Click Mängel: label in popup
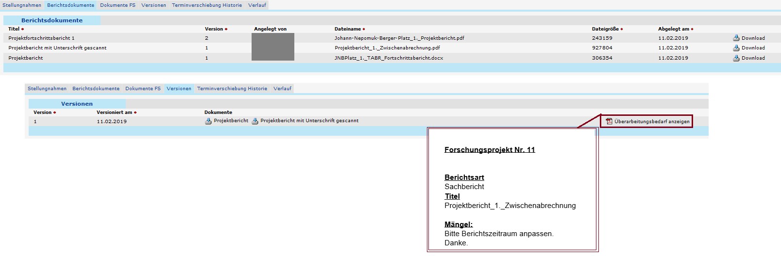Viewport: 781px width, 256px height. (x=458, y=224)
